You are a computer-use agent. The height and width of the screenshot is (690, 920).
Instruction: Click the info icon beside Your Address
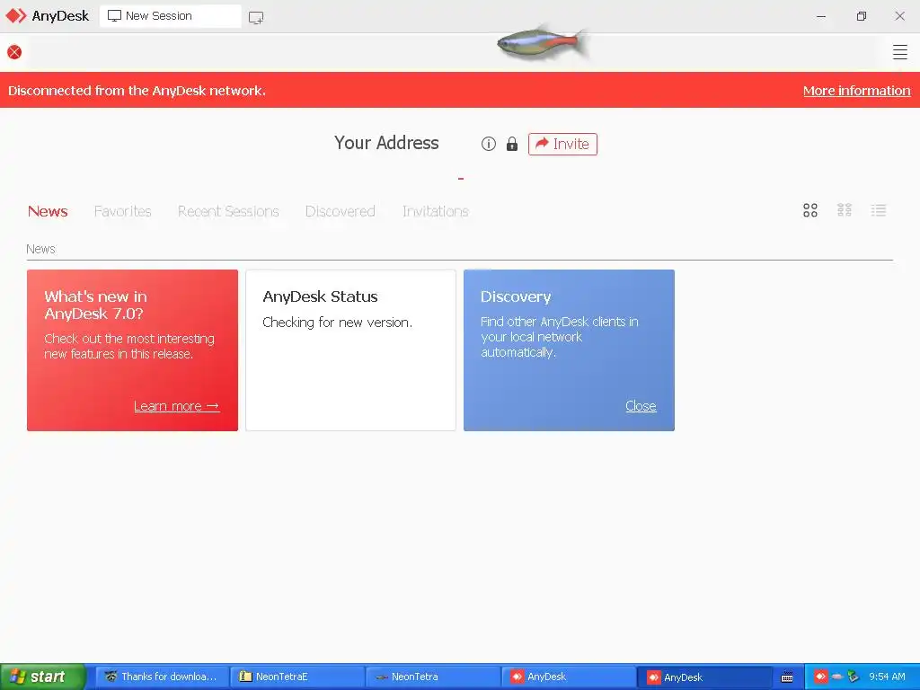(x=488, y=144)
